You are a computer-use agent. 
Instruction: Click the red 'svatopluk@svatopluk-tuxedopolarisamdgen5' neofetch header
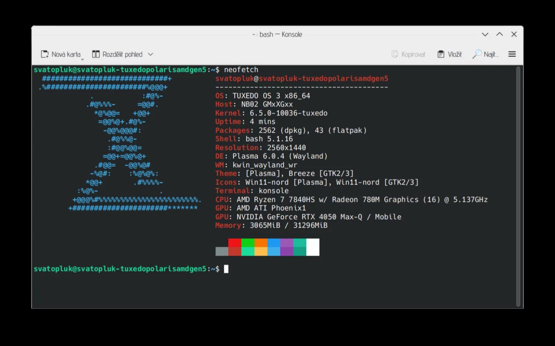coord(302,79)
